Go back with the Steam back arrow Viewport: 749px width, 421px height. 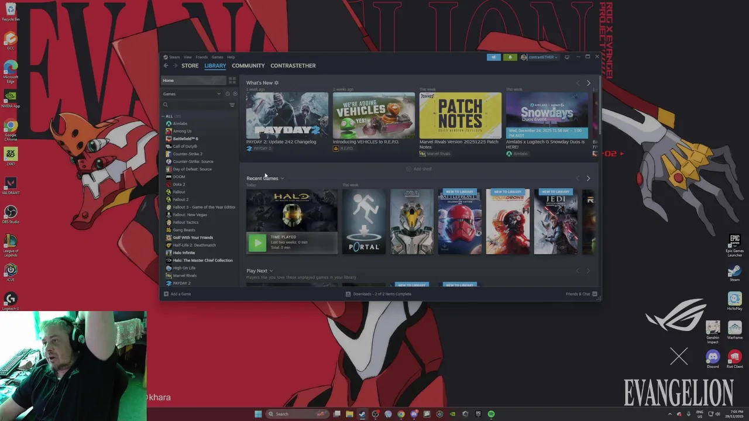[x=166, y=65]
